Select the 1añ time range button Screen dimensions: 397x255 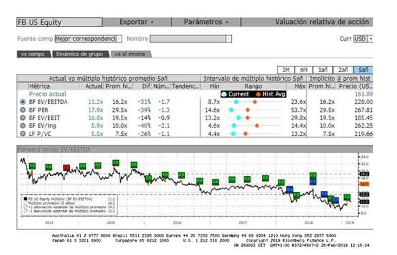pyautogui.click(x=323, y=70)
